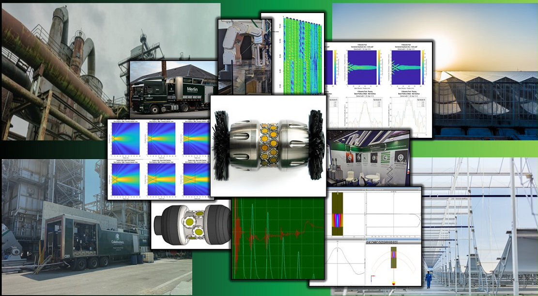This screenshot has height=296, width=538.
Task: Click the yellow sensor ring on the central tool
Action: 268,145
